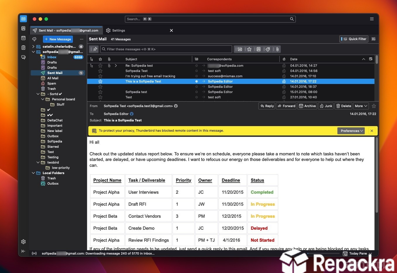Image resolution: width=397 pixels, height=273 pixels.
Task: Collapse the spaces toolbar
Action: [23, 251]
